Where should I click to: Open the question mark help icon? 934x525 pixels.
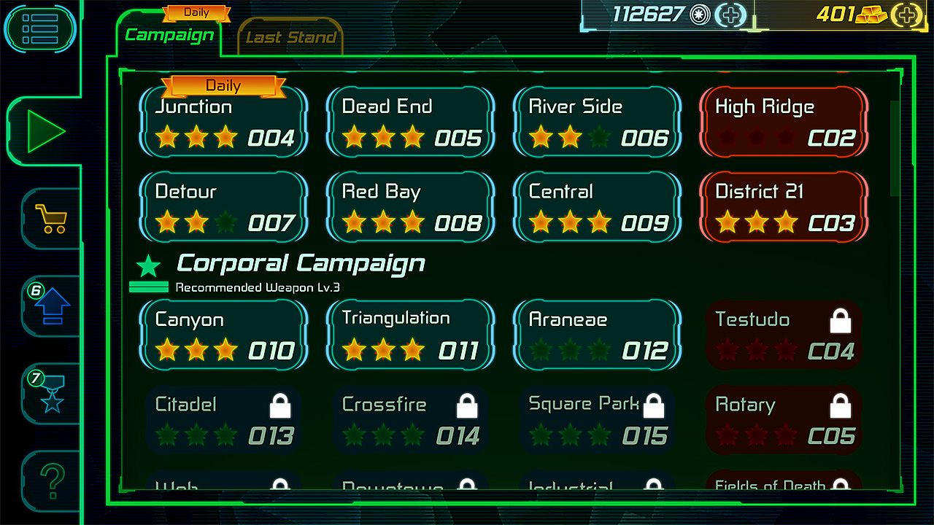pyautogui.click(x=51, y=480)
